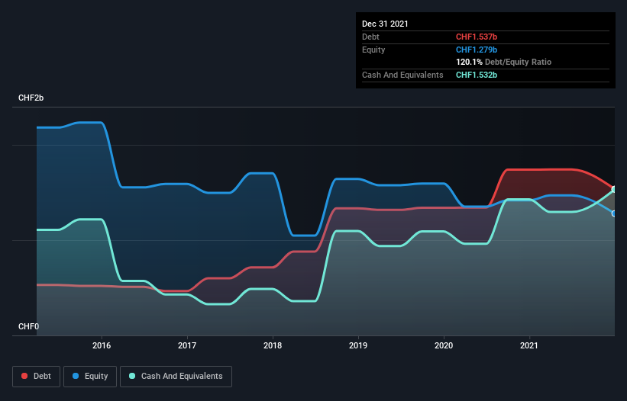Click the CHF1.279b equity value
The width and height of the screenshot is (627, 401).
pyautogui.click(x=477, y=50)
